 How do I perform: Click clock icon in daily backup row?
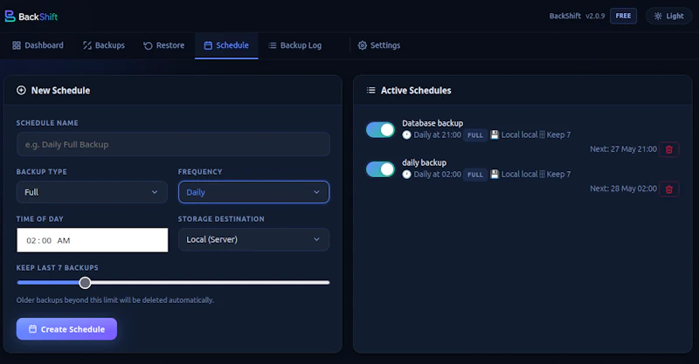coord(406,175)
